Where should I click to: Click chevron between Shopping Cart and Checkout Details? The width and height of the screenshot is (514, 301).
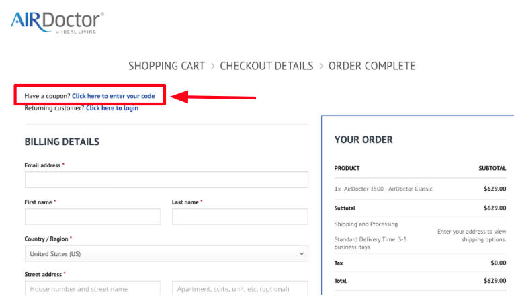point(212,66)
